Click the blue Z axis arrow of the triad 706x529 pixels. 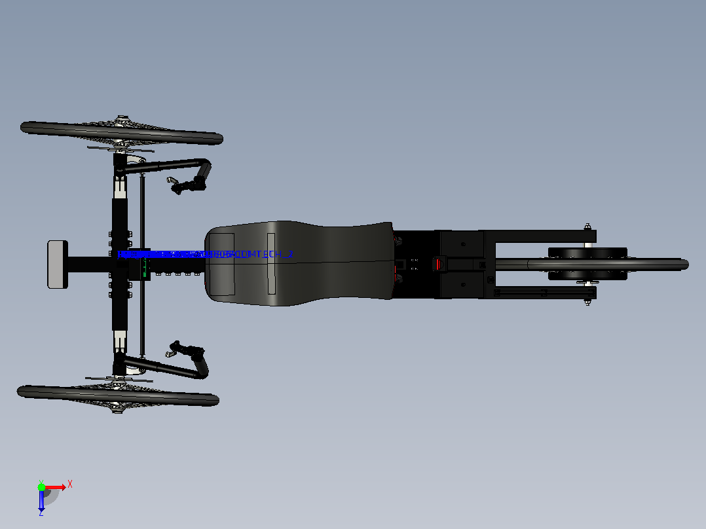(x=41, y=501)
